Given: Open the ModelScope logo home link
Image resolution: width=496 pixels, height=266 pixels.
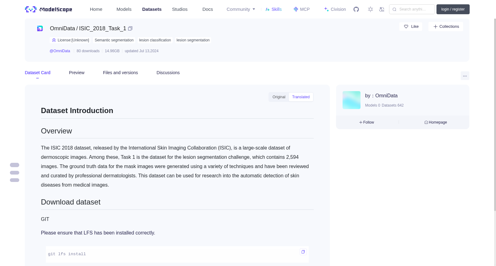Looking at the screenshot, I should click(x=48, y=9).
